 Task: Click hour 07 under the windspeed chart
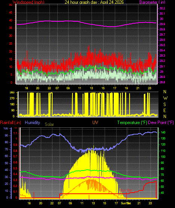(x=57, y=88)
